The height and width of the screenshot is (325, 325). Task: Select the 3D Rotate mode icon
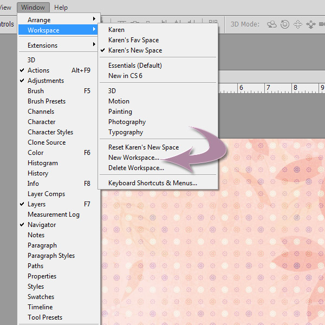click(271, 24)
